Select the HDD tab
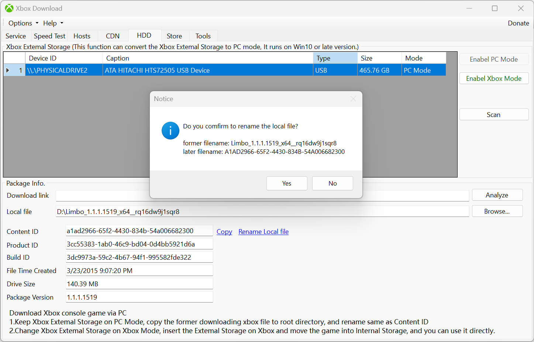 [x=144, y=35]
